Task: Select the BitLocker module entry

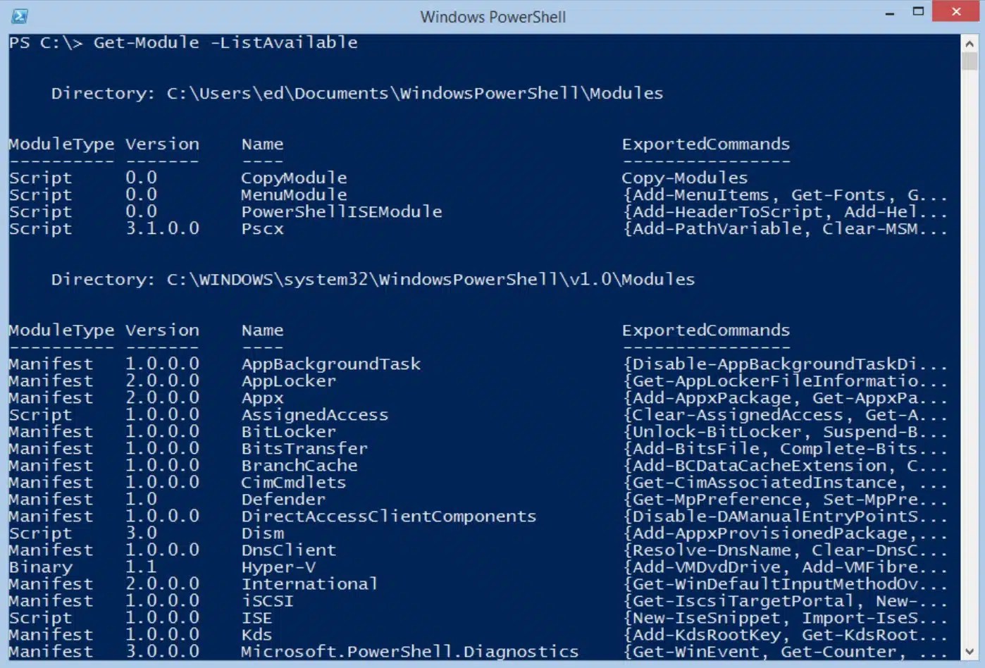Action: click(288, 431)
